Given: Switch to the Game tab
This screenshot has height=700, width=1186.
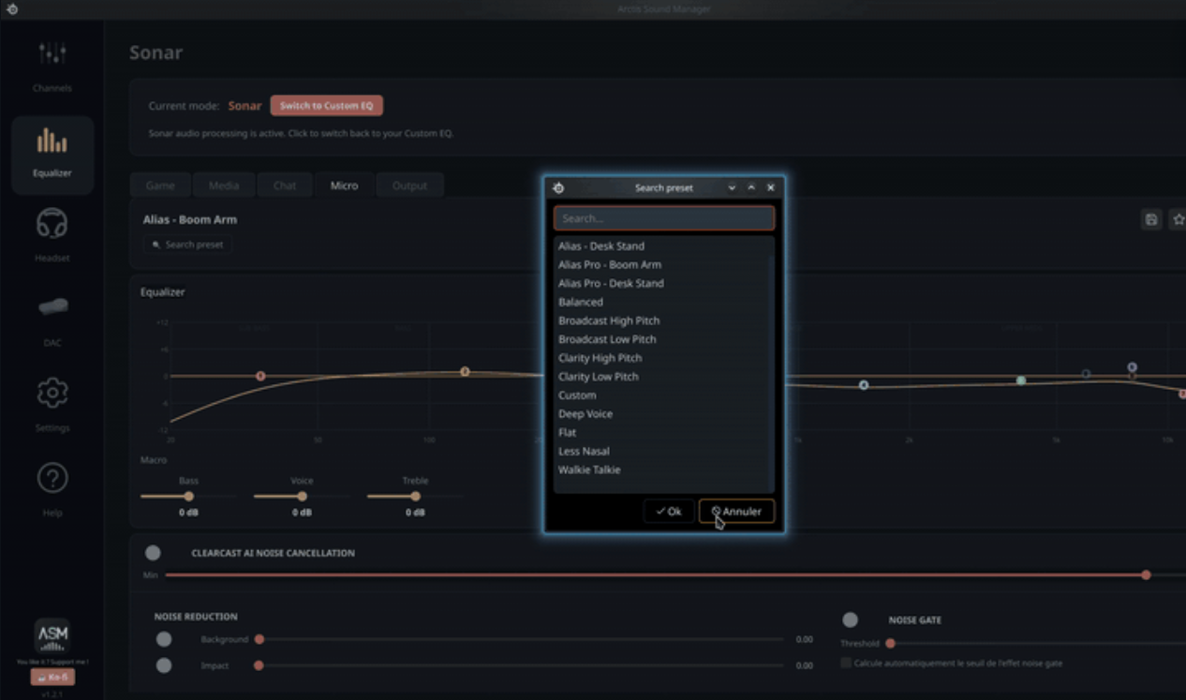Looking at the screenshot, I should (x=160, y=186).
